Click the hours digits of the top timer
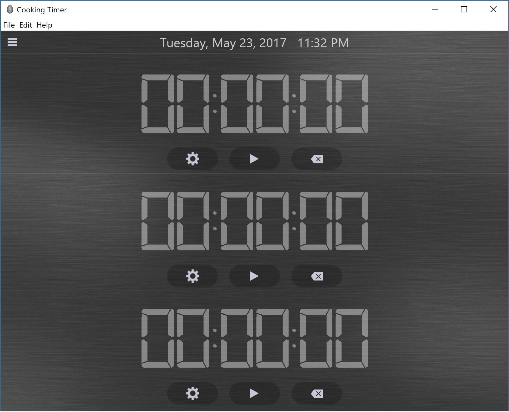This screenshot has width=509, height=412. coord(176,103)
